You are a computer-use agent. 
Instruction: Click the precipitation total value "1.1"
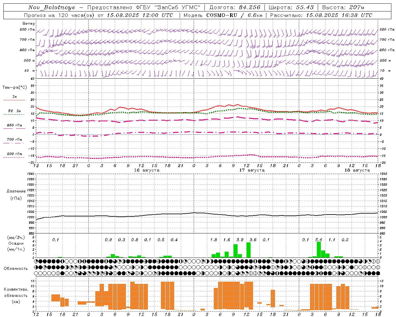click(x=332, y=240)
